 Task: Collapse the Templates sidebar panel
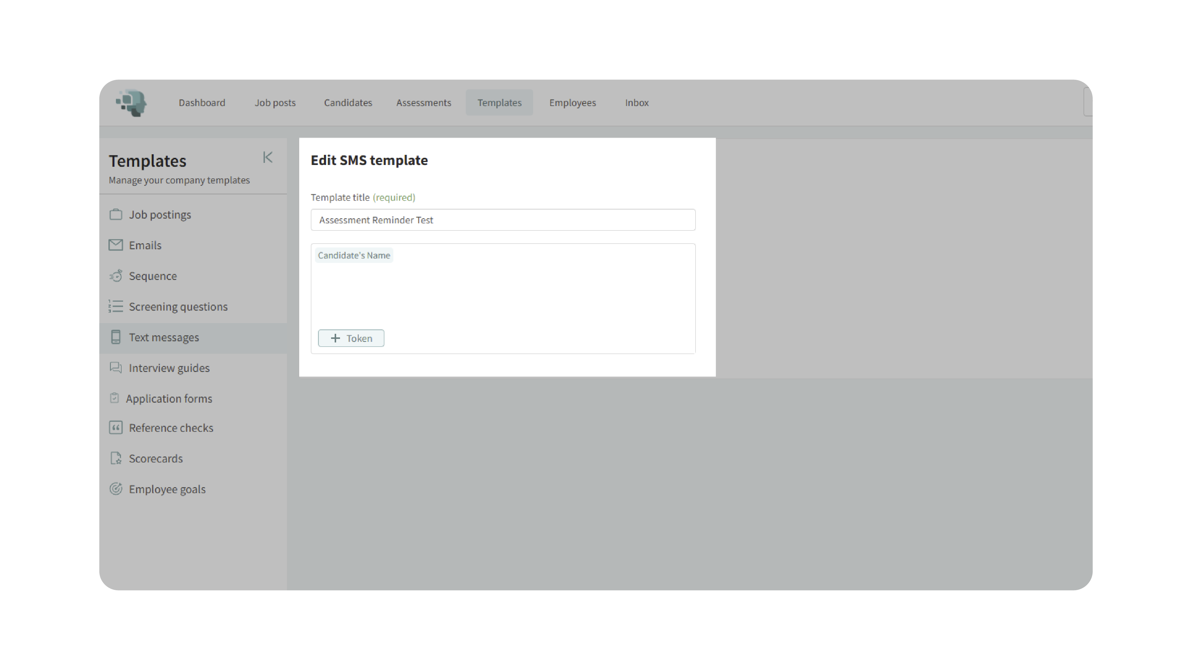pos(268,158)
